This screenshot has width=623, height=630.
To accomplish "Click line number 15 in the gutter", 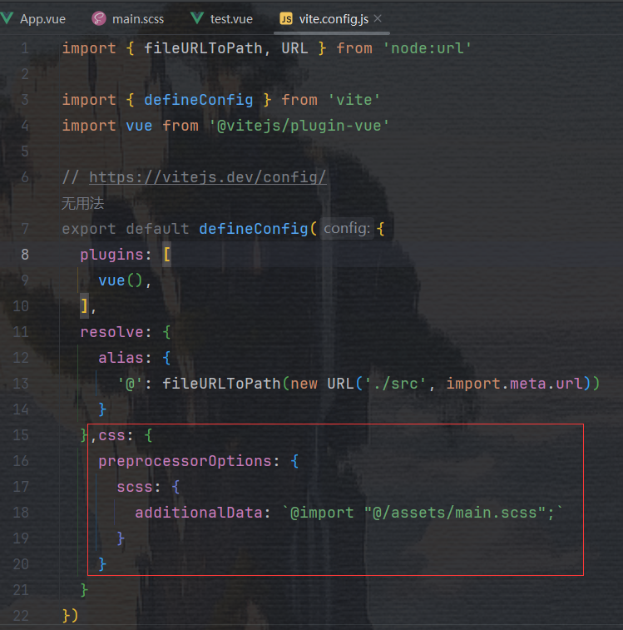I will [x=21, y=435].
